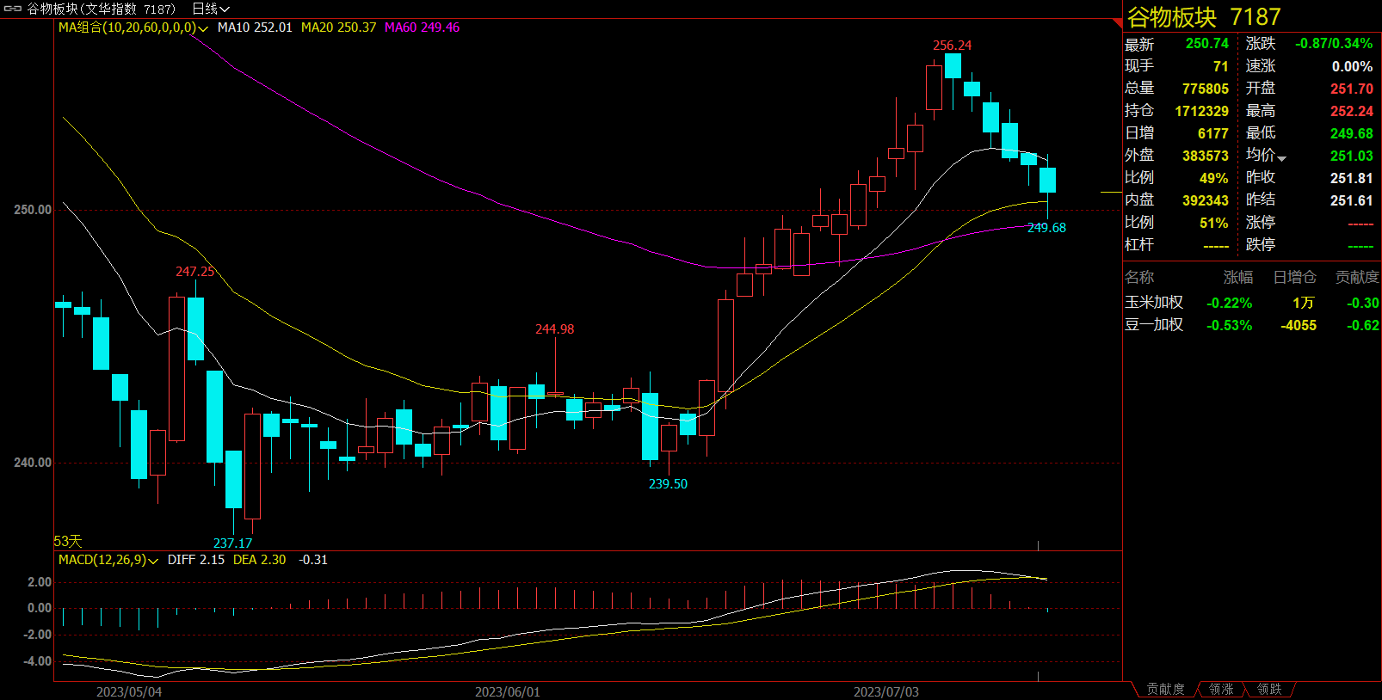The width and height of the screenshot is (1382, 700).
Task: Click the 谷物板块 7187 panel title
Action: click(x=1204, y=17)
